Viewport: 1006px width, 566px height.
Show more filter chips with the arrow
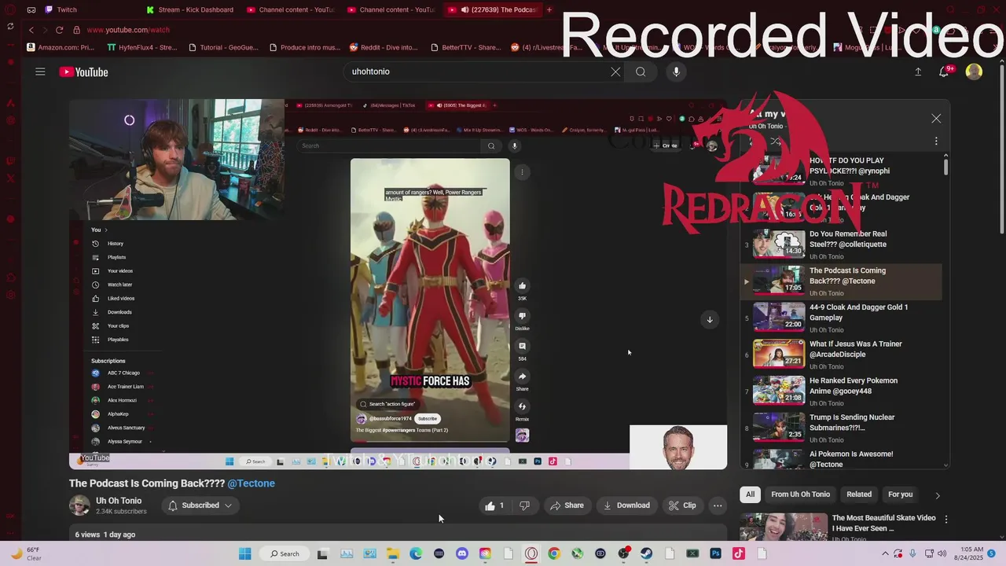point(937,495)
